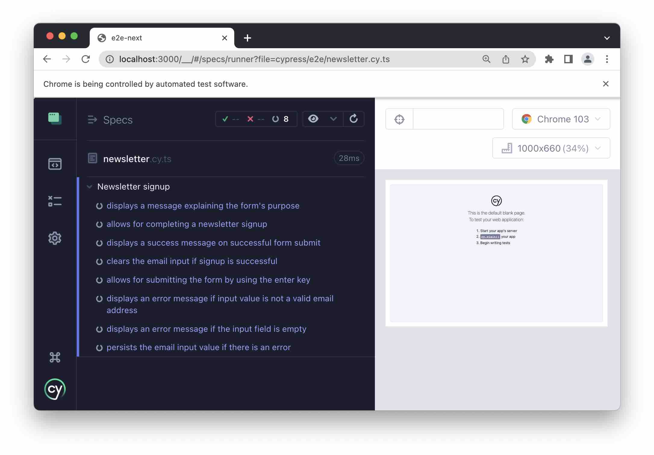Open the tab search chevron in Chrome
This screenshot has width=654, height=455.
click(607, 38)
